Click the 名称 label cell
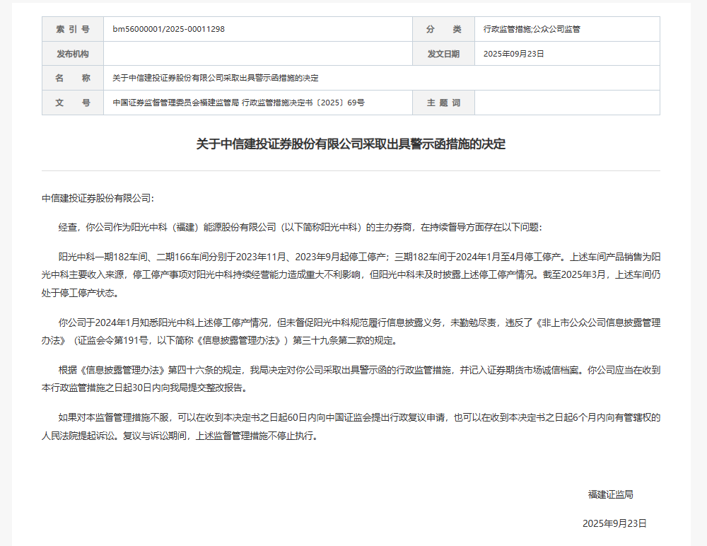This screenshot has height=546, width=707. [73, 78]
